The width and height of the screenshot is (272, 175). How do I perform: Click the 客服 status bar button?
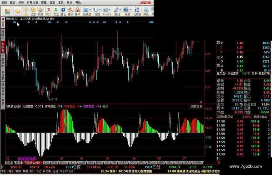pyautogui.click(x=18, y=171)
